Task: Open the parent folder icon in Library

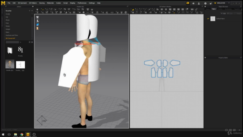Action: coord(10,50)
